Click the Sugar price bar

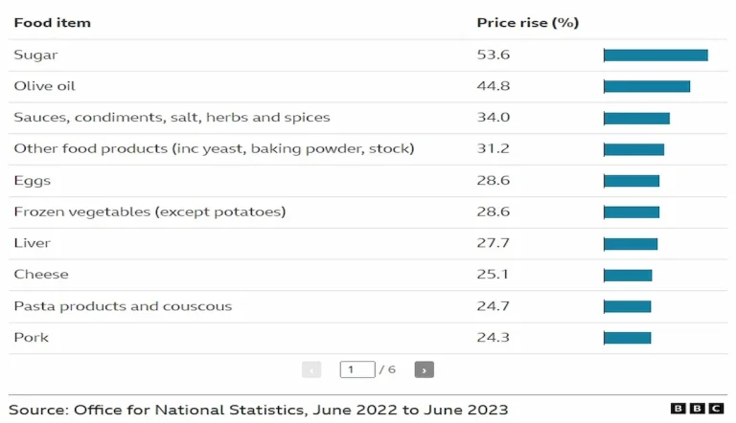click(655, 56)
